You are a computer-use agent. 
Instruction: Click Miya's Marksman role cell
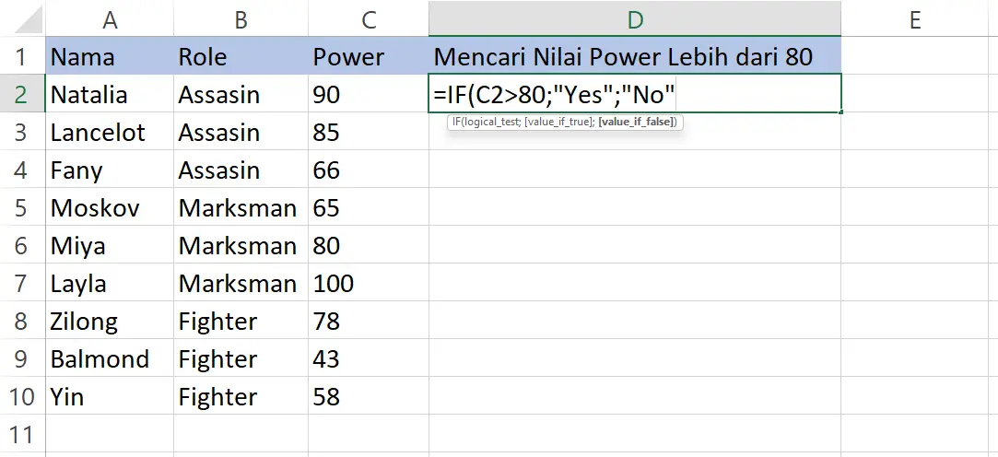241,246
